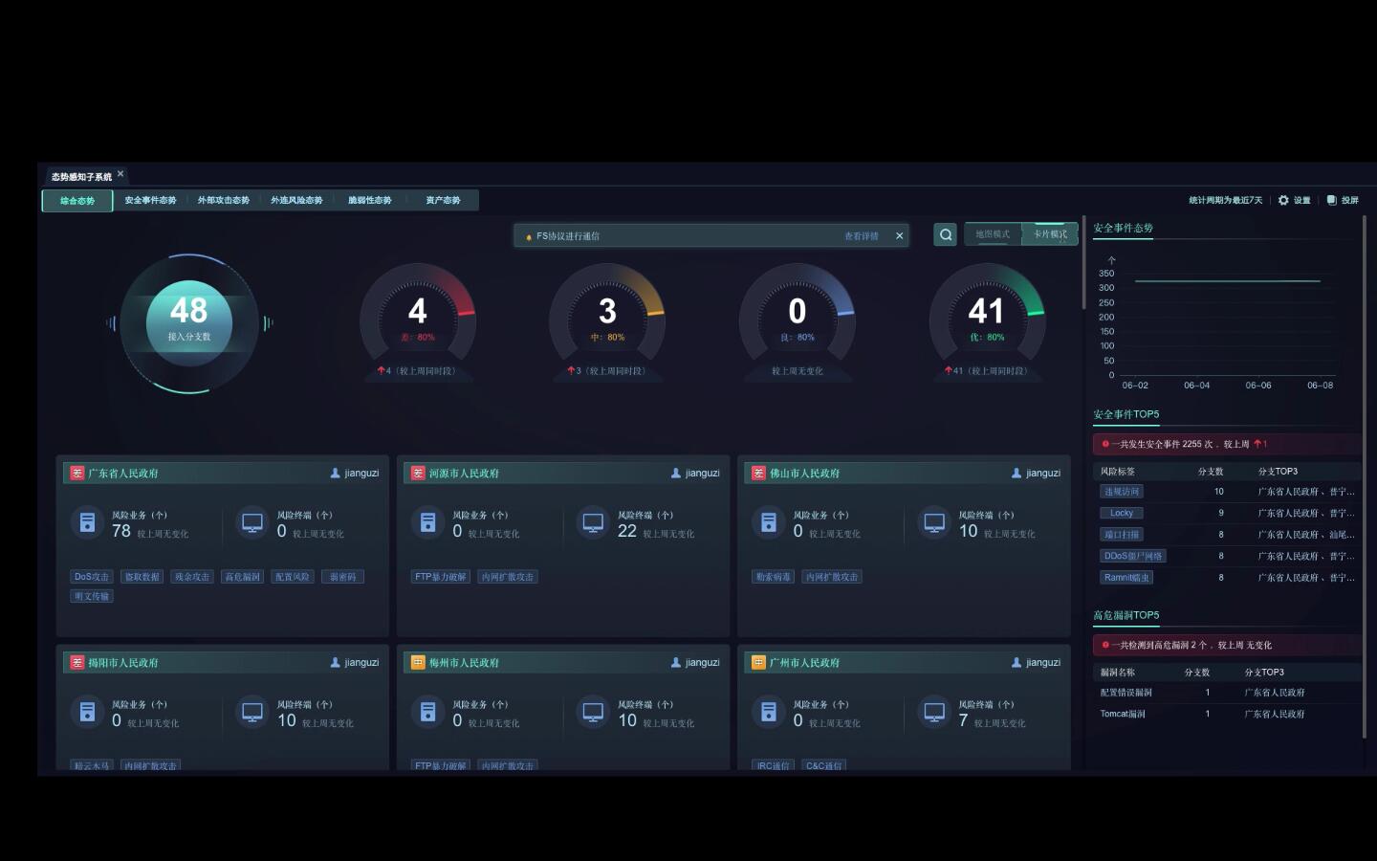Image resolution: width=1377 pixels, height=861 pixels.
Task: Click the 良 gauge showing 0
Action: pos(797,316)
